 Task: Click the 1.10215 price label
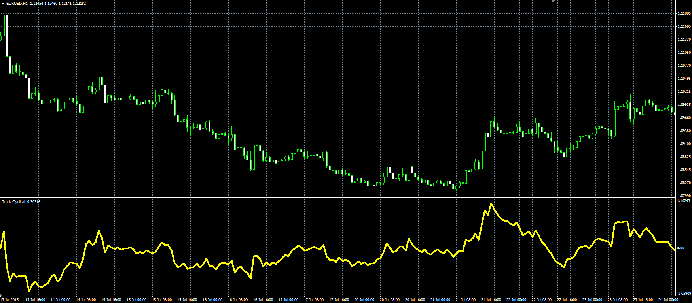(684, 92)
